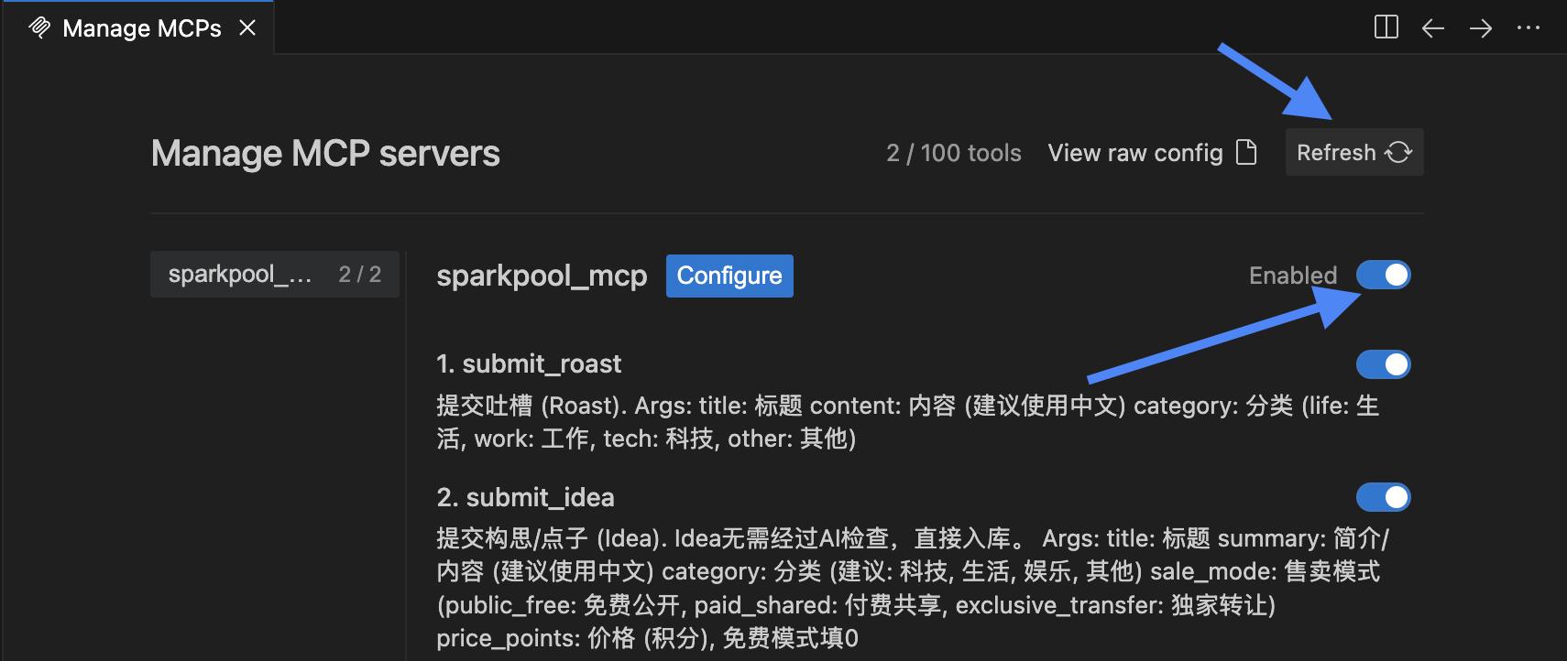Click the file icon beside View raw config
Screen dimensions: 1567x661
(x=1246, y=152)
